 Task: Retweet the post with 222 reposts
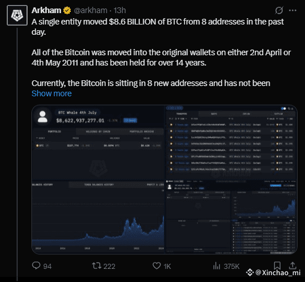click(x=103, y=266)
